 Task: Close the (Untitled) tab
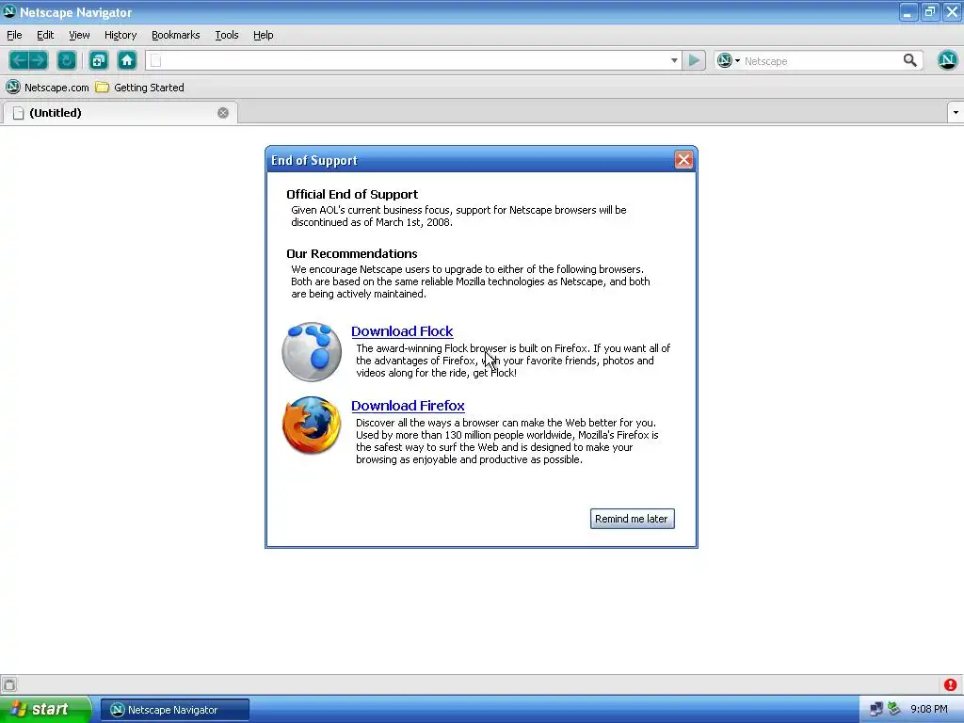click(x=223, y=113)
